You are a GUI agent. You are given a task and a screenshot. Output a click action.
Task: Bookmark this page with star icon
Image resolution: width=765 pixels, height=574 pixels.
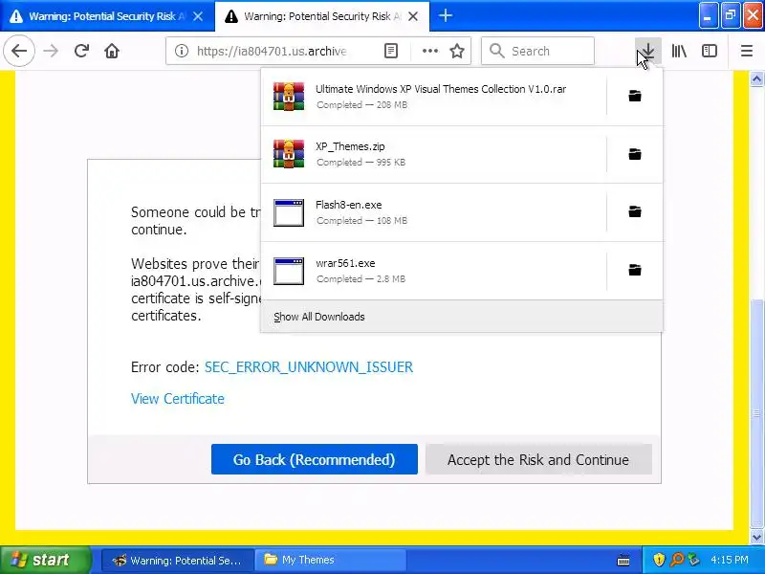457,51
